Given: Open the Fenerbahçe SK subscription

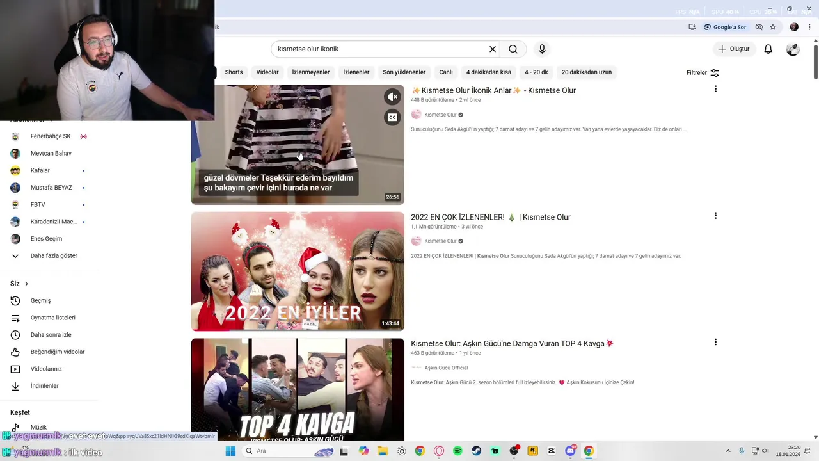Looking at the screenshot, I should (x=50, y=136).
